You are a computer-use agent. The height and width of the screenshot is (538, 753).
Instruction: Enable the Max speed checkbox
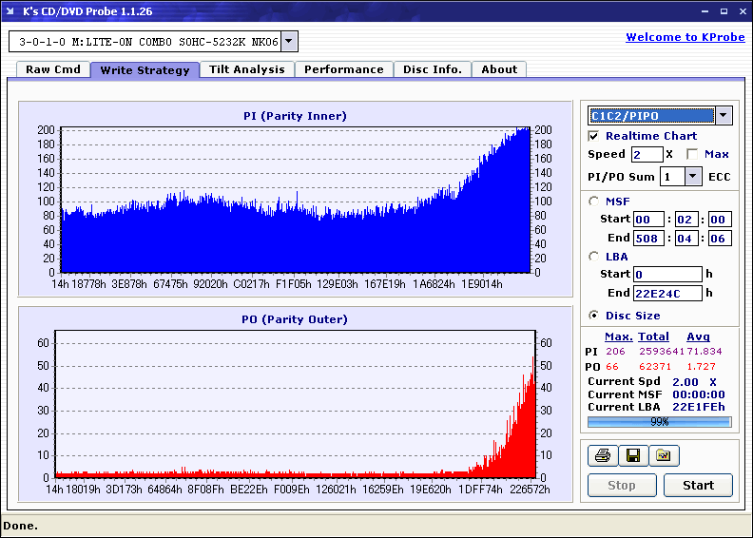coord(691,154)
